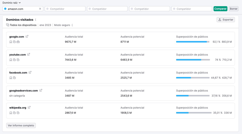
Task: Open wikipedia.org external link icon
Action: [29, 107]
